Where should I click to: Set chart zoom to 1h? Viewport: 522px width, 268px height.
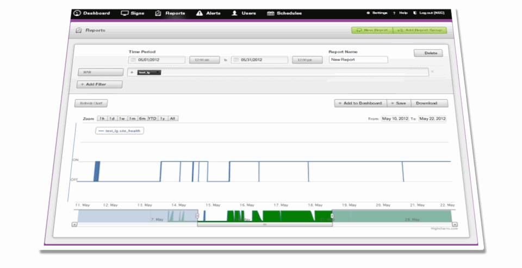(x=102, y=119)
